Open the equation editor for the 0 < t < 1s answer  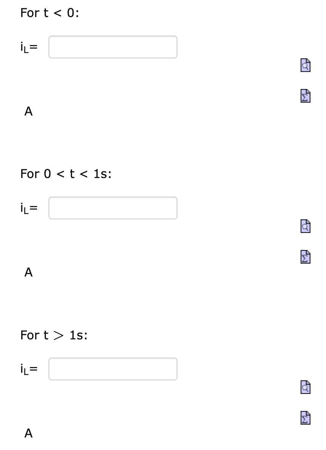pos(305,257)
